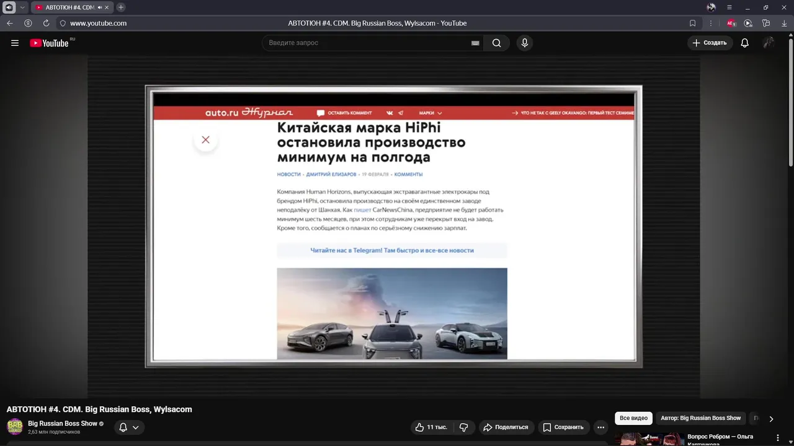
Task: Click the magnifier search button
Action: pyautogui.click(x=497, y=43)
